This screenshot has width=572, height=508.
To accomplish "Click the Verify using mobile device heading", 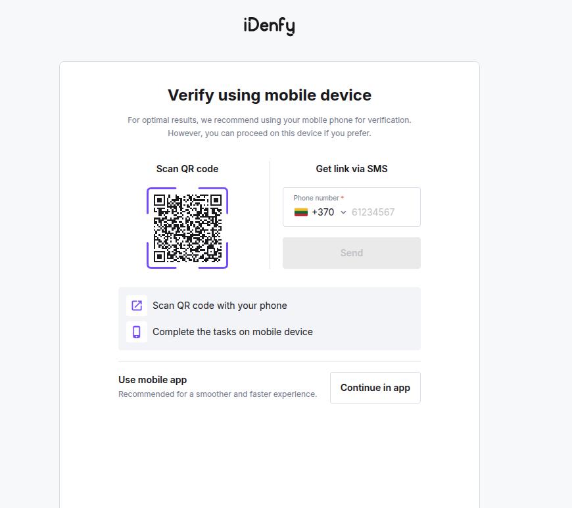I will [269, 95].
